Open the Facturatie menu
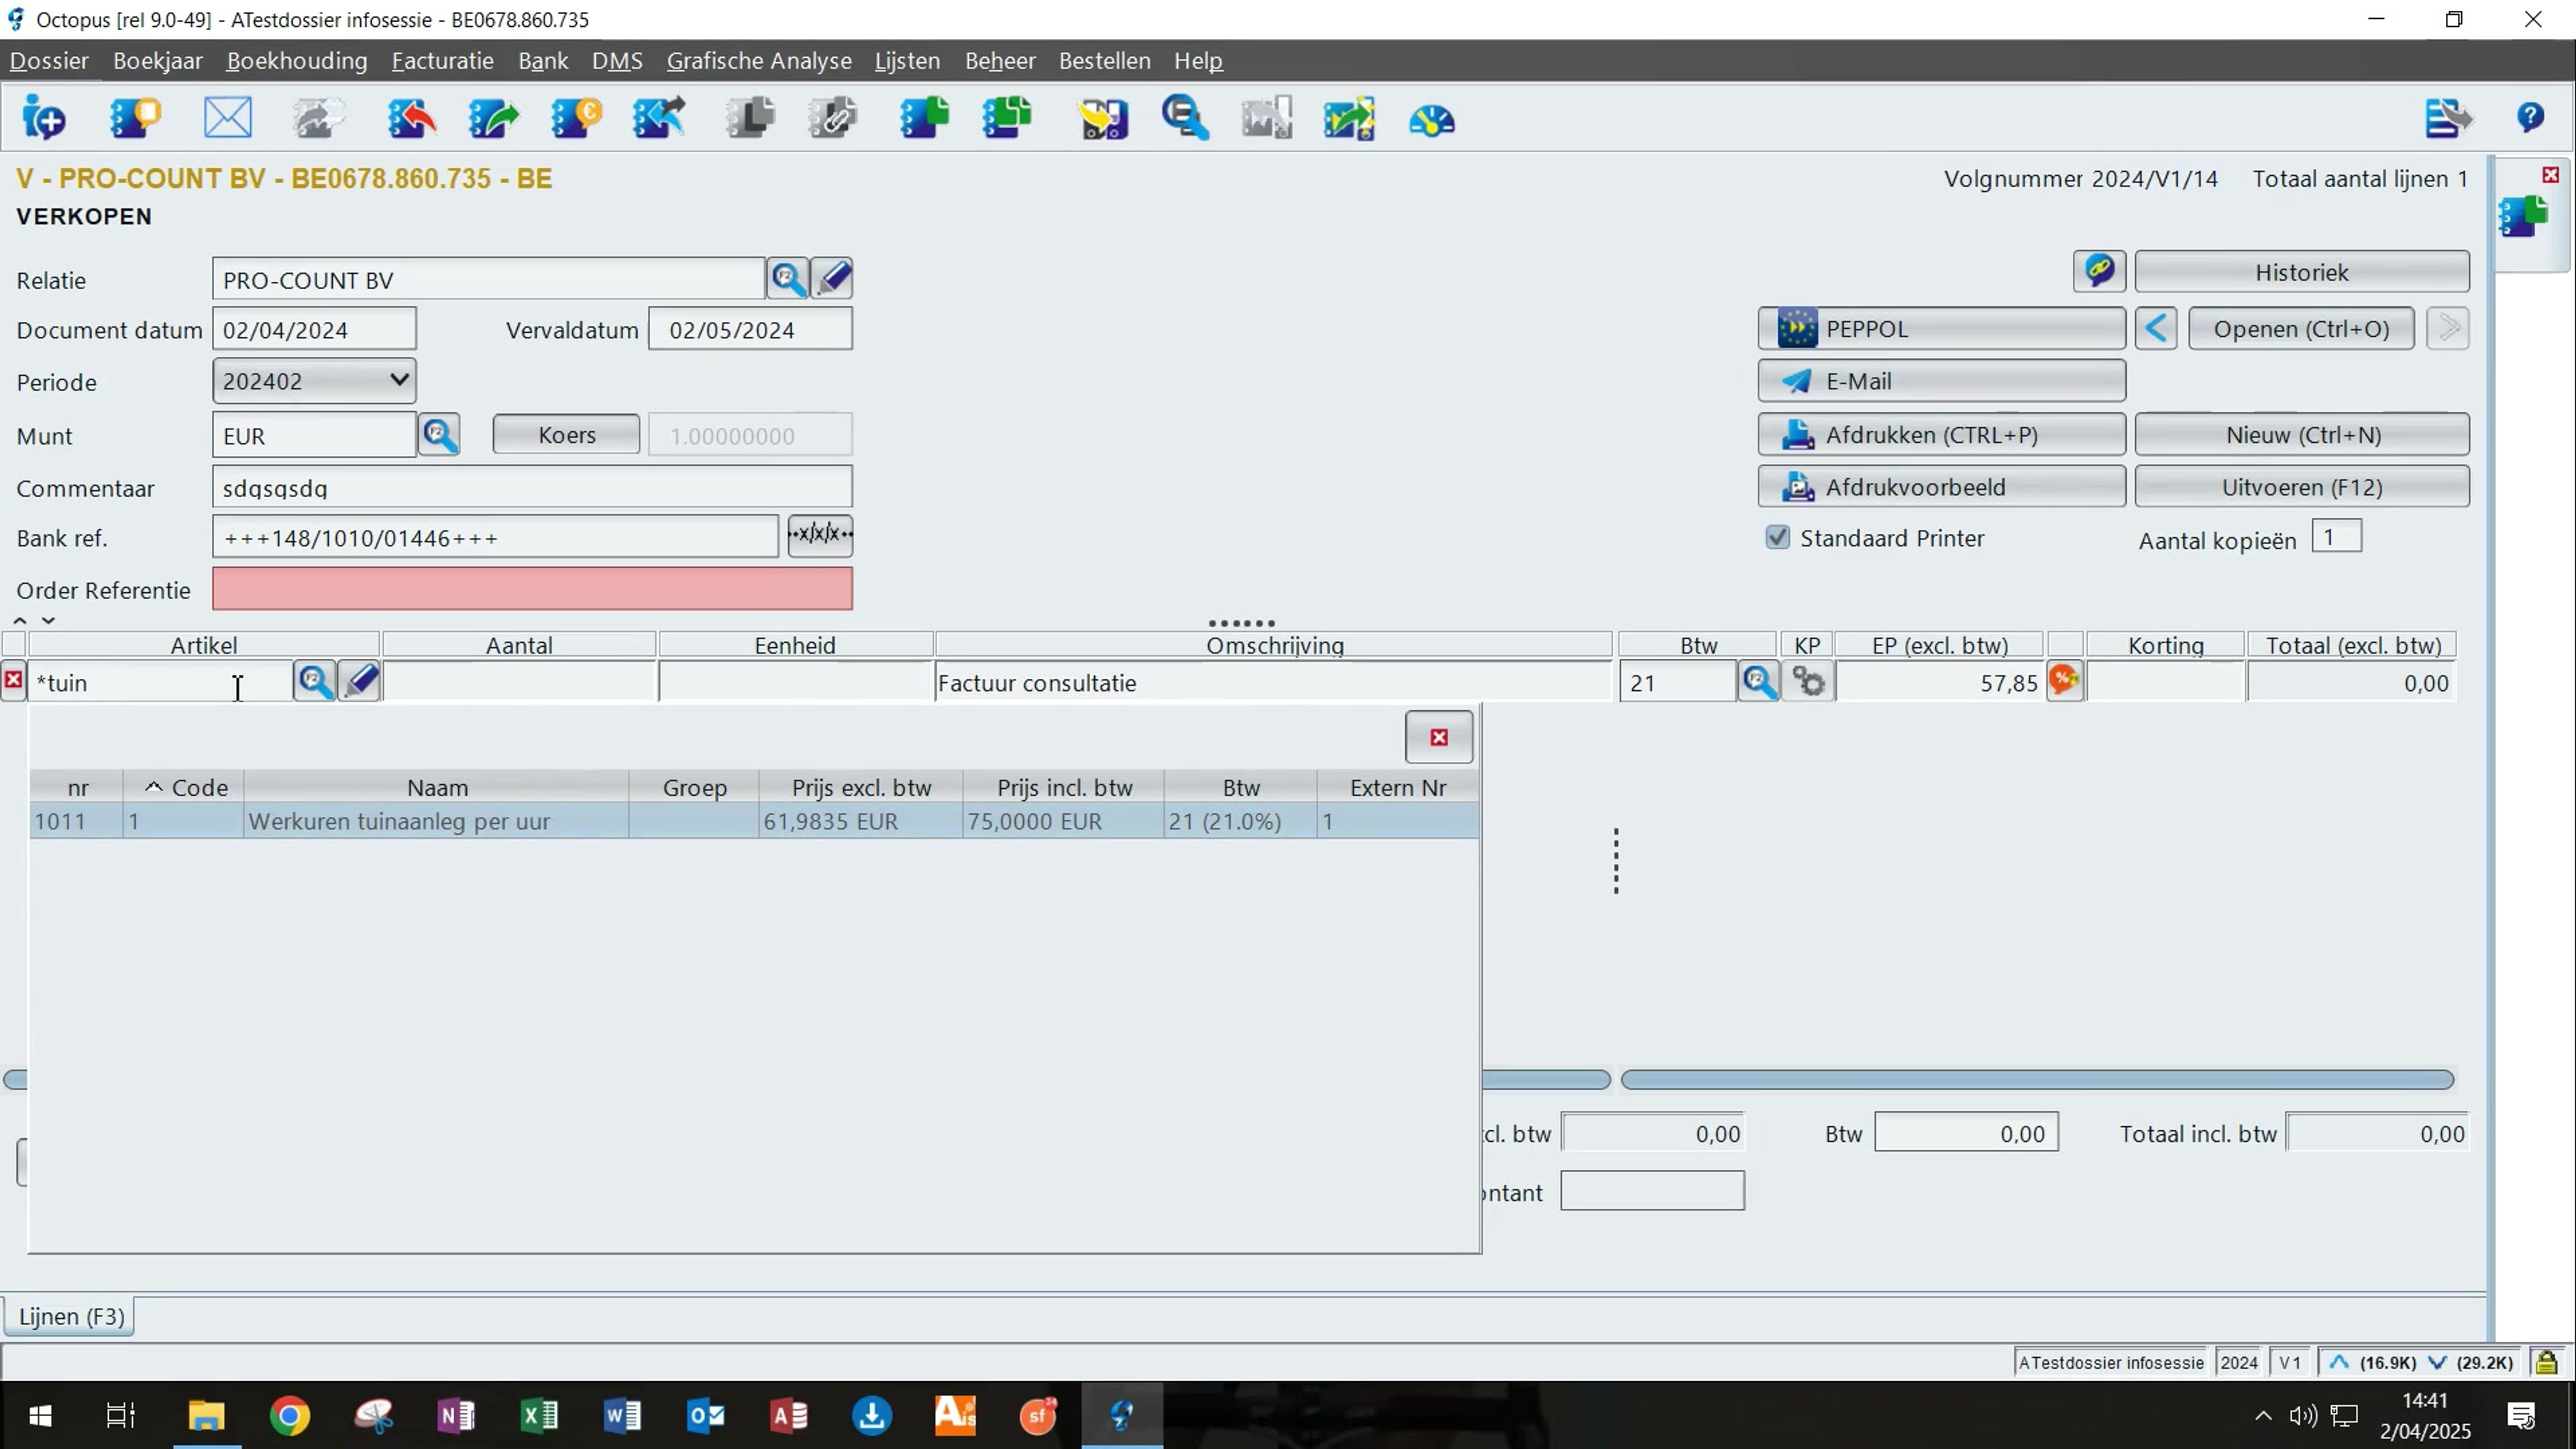2576x1449 pixels. pos(442,61)
